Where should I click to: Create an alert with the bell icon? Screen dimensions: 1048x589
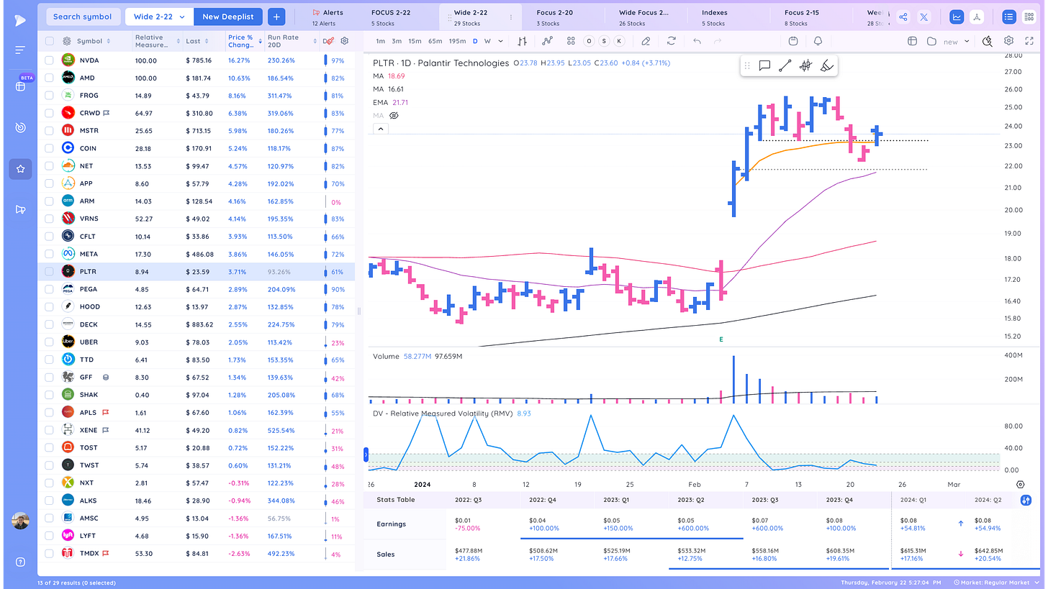[x=818, y=41]
